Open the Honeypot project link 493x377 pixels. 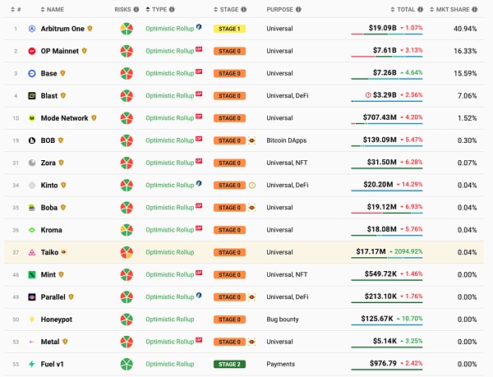pos(56,319)
